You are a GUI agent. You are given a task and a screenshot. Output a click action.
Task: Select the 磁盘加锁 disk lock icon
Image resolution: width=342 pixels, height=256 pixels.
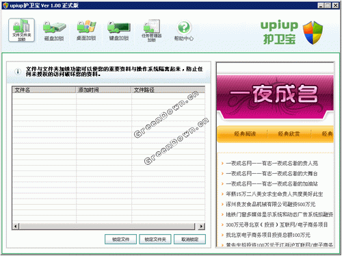click(x=54, y=31)
